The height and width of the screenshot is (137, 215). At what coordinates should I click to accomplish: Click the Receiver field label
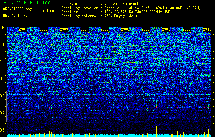pyautogui.click(x=69, y=12)
